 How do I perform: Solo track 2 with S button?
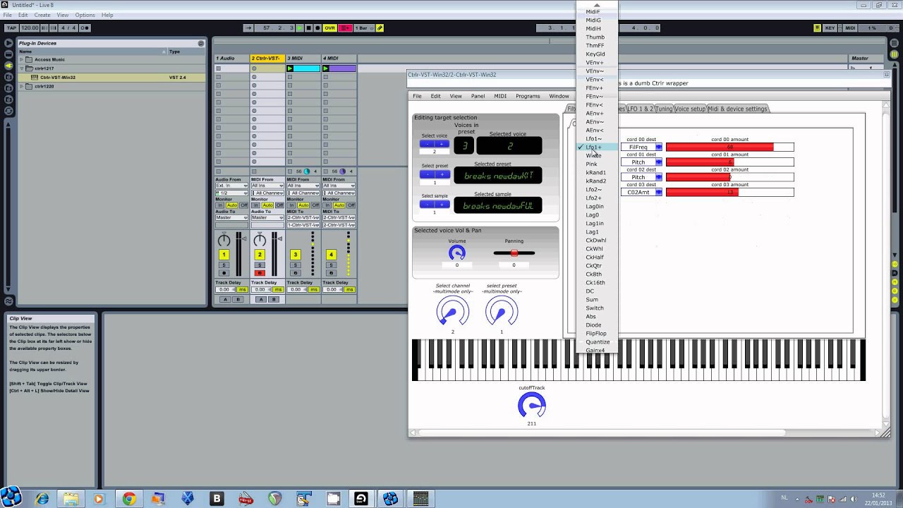coord(260,265)
